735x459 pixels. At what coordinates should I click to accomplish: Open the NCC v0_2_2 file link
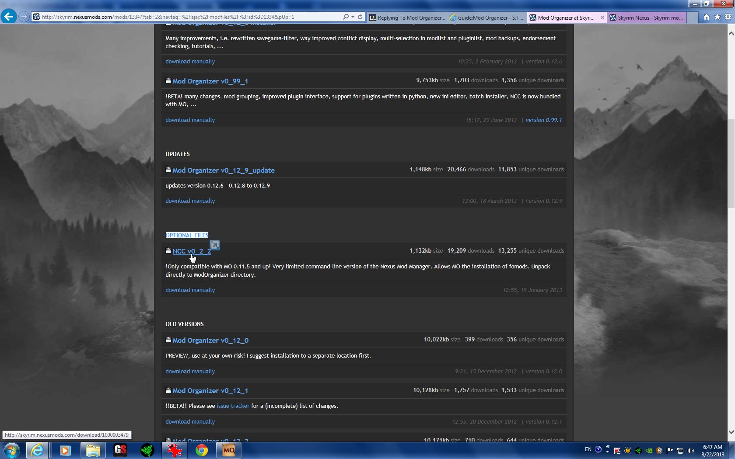[192, 251]
